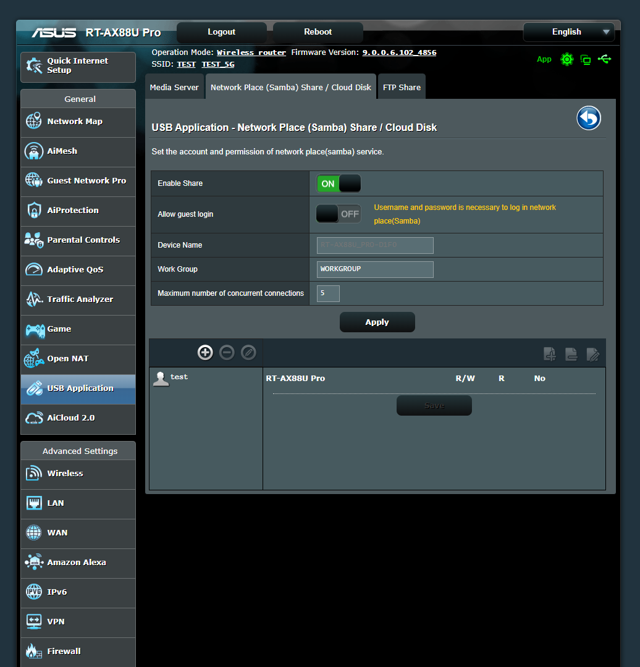The height and width of the screenshot is (667, 640).
Task: Click the Reboot button
Action: pyautogui.click(x=318, y=32)
